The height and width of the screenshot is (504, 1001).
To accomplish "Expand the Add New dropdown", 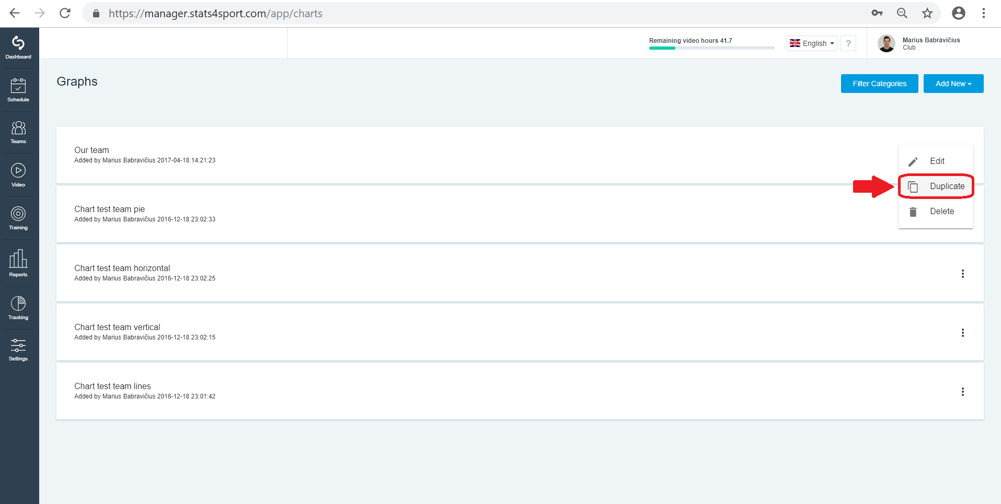I will [953, 84].
